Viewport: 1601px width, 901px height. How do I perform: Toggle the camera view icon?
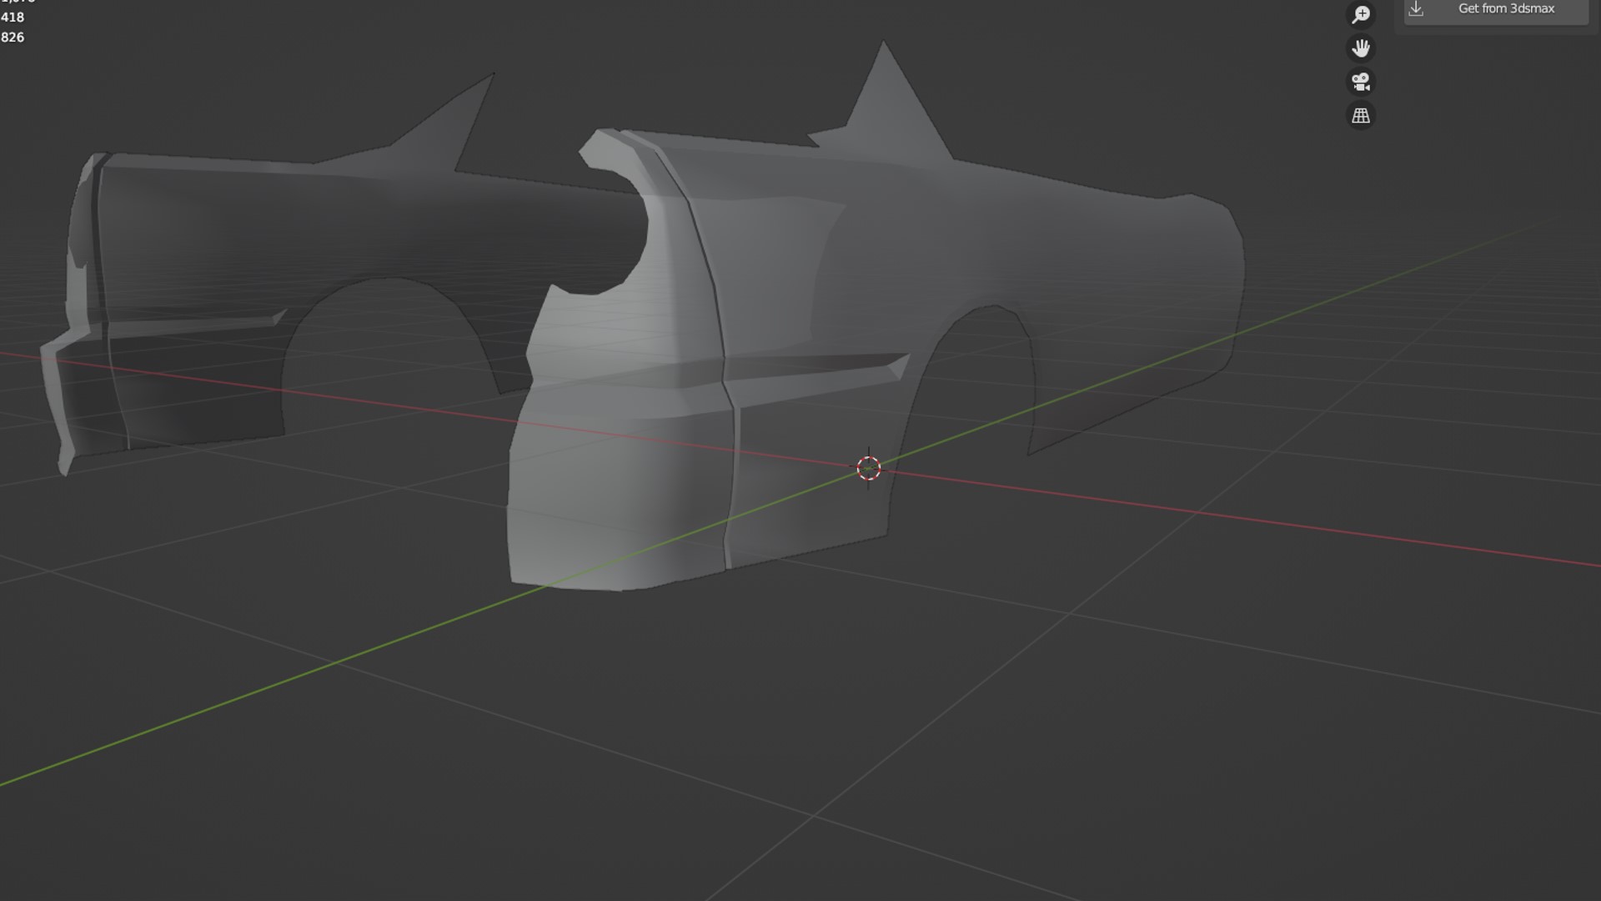click(x=1361, y=82)
